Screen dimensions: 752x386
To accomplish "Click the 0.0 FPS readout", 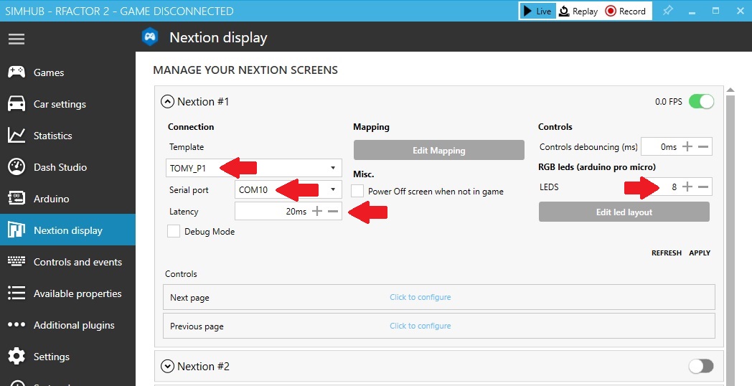I will [669, 102].
